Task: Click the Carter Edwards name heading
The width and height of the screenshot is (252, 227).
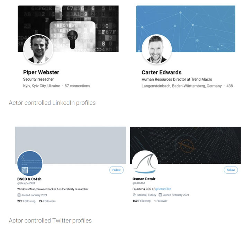Action: (x=161, y=72)
